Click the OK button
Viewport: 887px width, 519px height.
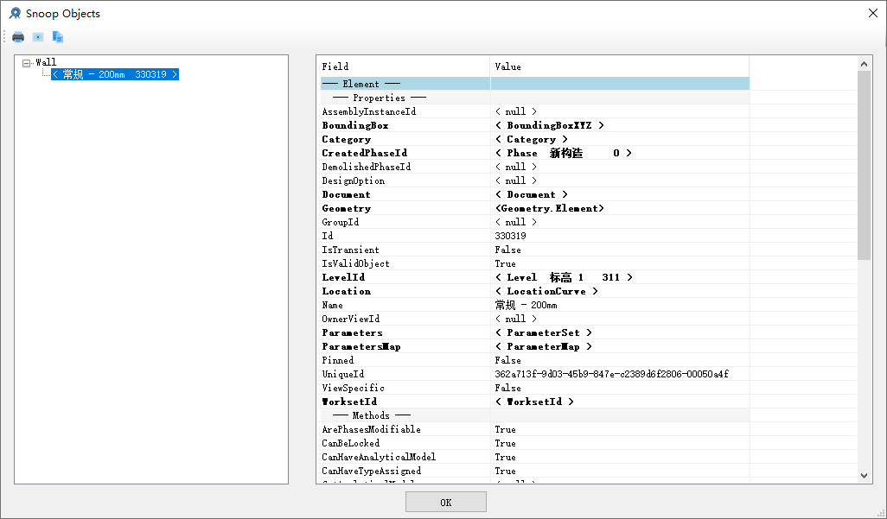pyautogui.click(x=446, y=502)
